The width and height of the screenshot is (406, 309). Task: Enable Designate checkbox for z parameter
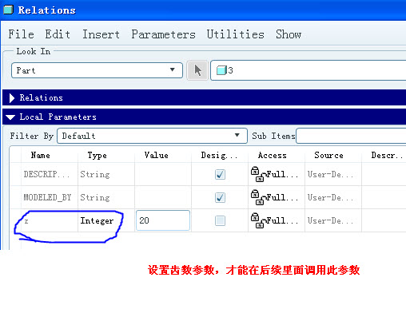click(x=220, y=220)
